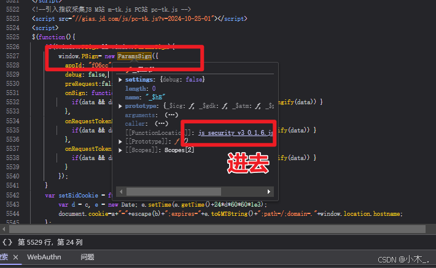Set breakpoint on line number 5525
Image resolution: width=436 pixels, height=268 pixels.
(x=13, y=37)
